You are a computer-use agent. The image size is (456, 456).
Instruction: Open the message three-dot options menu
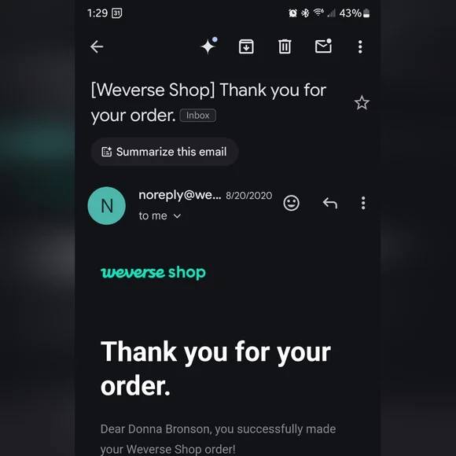[x=363, y=203]
